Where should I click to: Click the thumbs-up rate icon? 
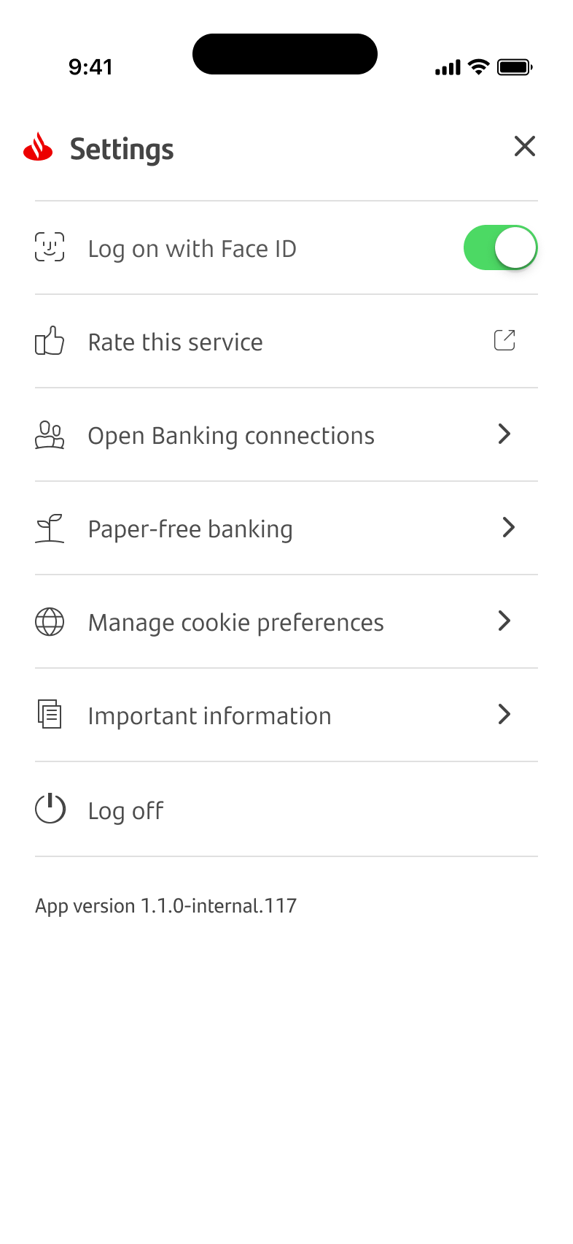point(50,341)
